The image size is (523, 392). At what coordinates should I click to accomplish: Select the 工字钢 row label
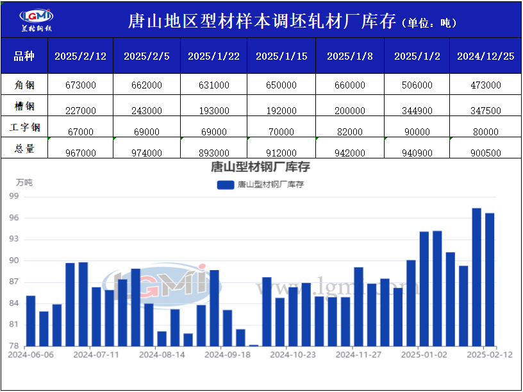(x=24, y=127)
